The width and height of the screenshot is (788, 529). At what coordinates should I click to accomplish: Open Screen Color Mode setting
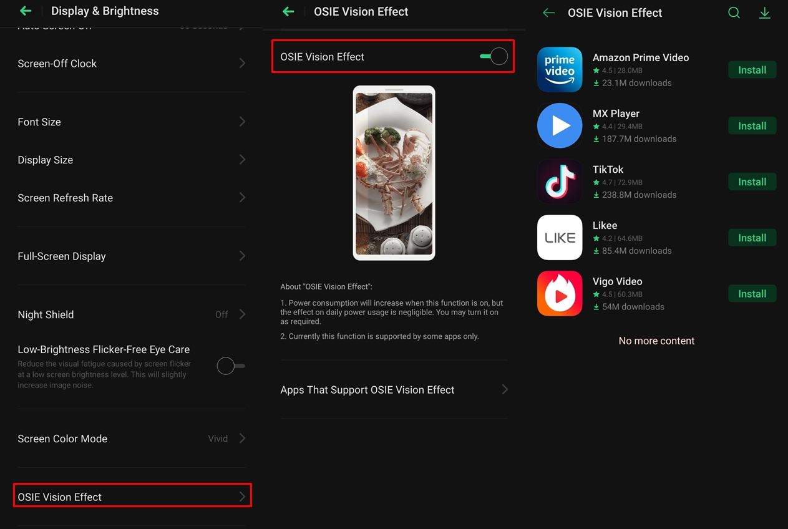tap(132, 439)
